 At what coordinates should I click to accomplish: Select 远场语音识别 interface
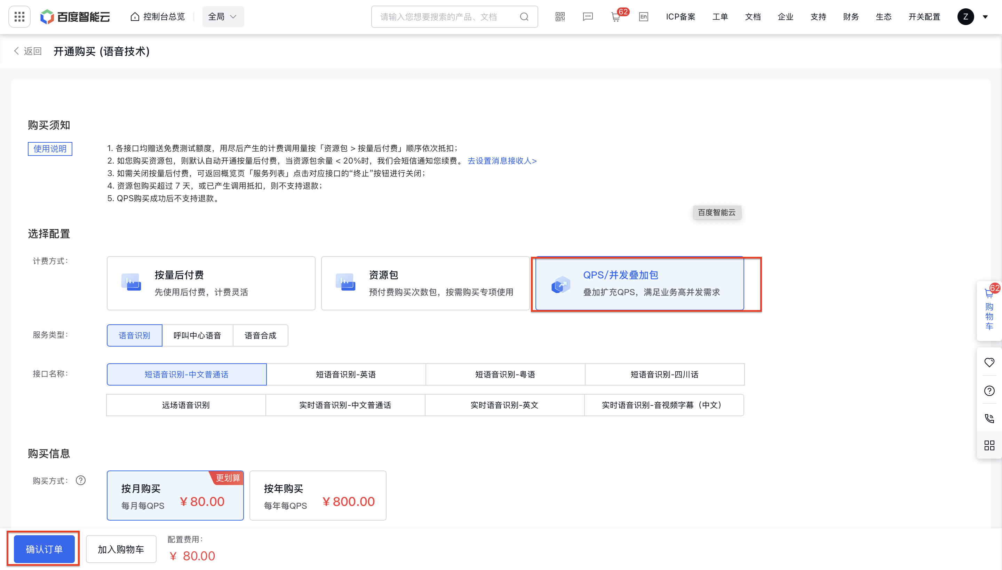point(186,405)
